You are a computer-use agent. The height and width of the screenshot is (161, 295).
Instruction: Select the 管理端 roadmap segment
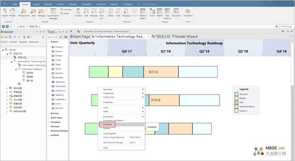(x=164, y=100)
